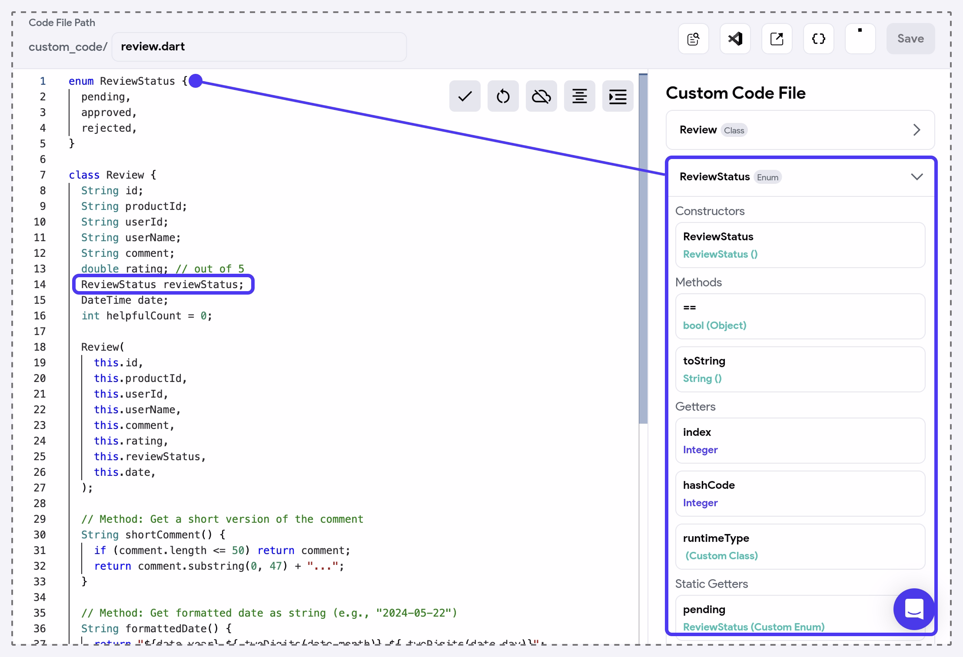
Task: Click the Save button
Action: click(911, 39)
